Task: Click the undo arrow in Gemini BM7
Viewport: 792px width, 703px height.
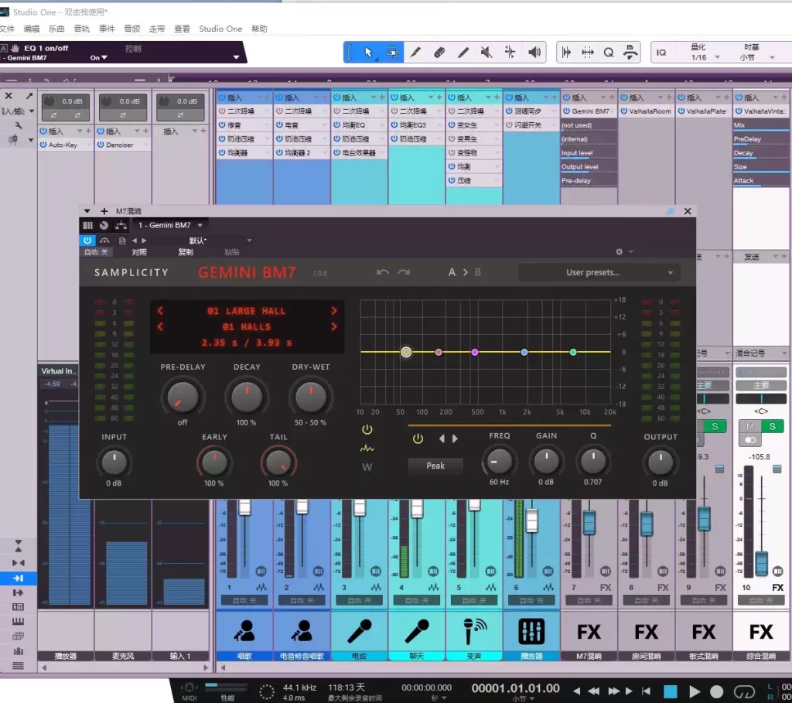Action: tap(383, 272)
